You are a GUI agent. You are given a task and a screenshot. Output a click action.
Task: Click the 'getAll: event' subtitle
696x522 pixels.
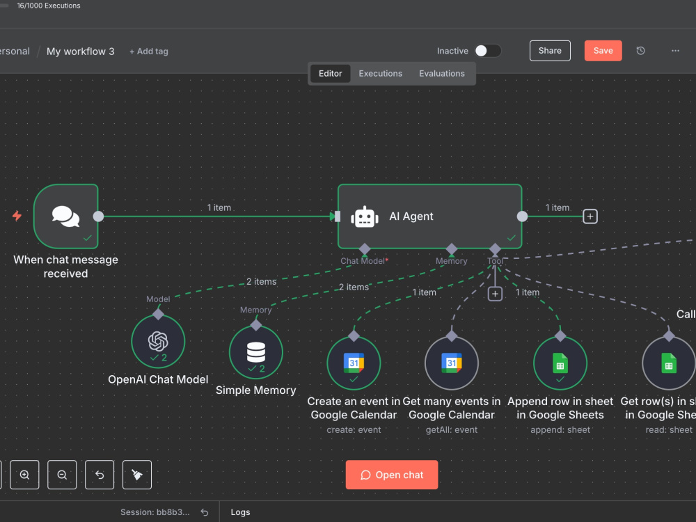tap(452, 429)
